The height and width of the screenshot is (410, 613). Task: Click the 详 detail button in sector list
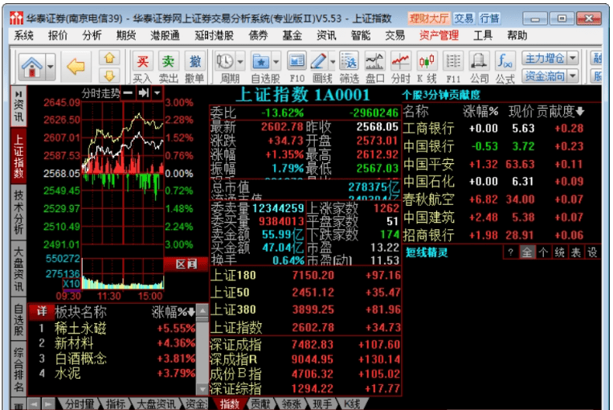tap(42, 311)
